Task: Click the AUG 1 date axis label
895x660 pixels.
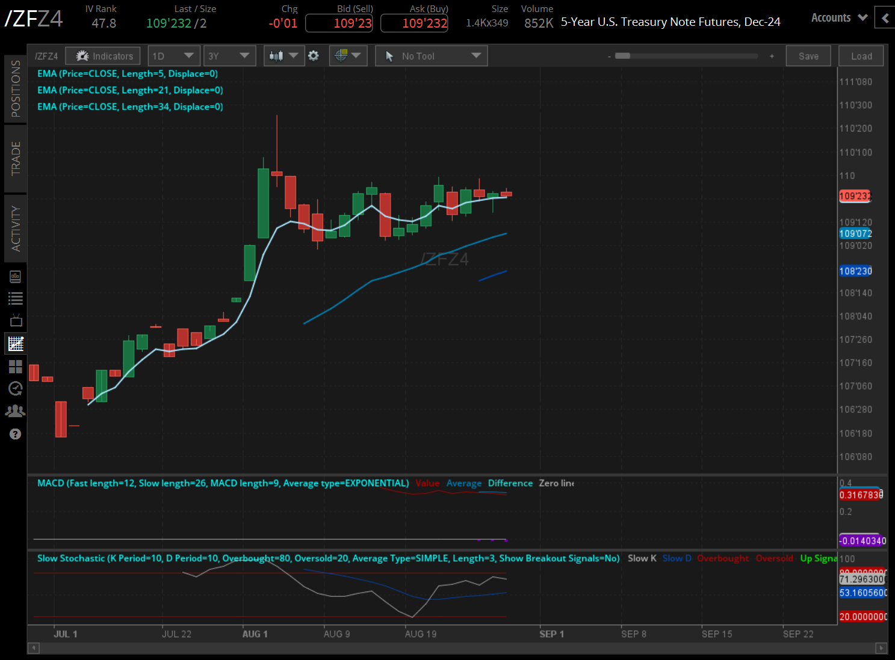Action: click(x=255, y=634)
